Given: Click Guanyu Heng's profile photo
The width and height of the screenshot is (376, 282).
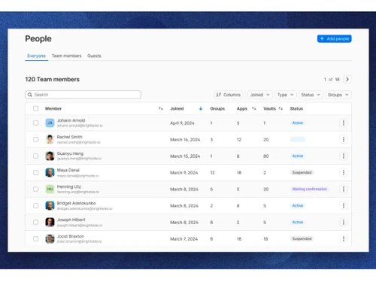Looking at the screenshot, I should click(x=50, y=156).
